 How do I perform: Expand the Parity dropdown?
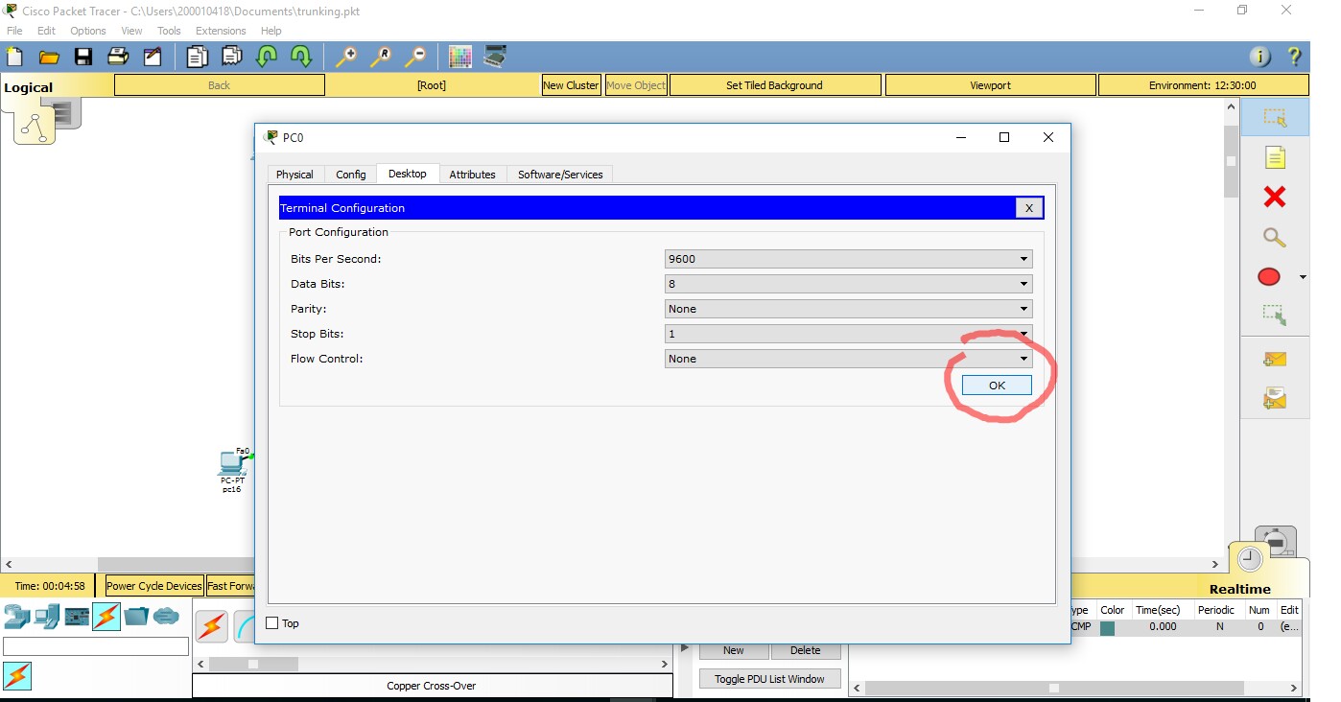click(1023, 308)
